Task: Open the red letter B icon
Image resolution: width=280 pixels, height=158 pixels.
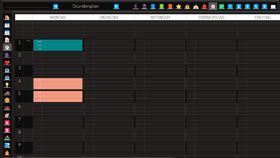Action: pyautogui.click(x=7, y=130)
